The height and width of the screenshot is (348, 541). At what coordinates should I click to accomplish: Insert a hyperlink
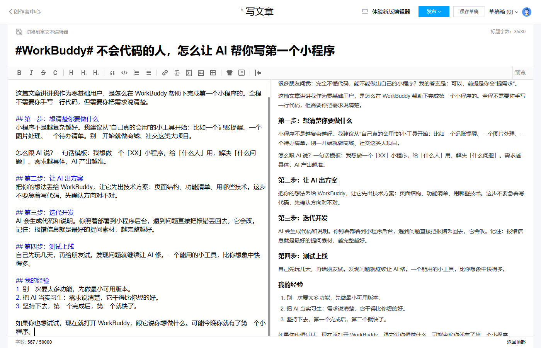coord(165,73)
